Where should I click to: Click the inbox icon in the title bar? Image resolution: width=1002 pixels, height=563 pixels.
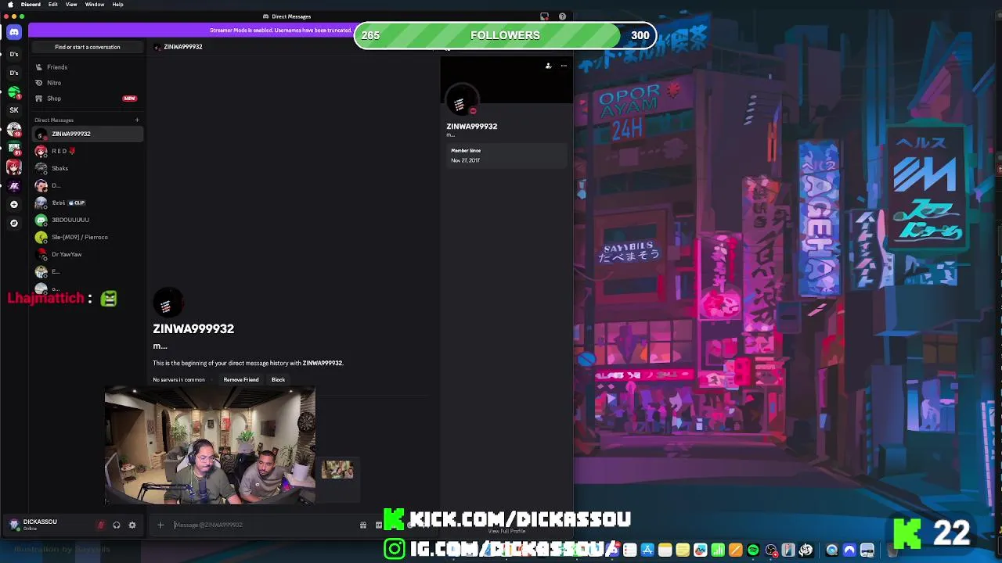coord(545,16)
